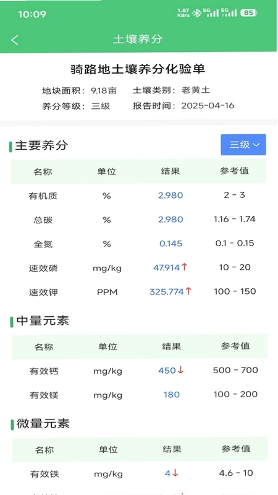Screen dimensions: 278x495
Task: Tap the back arrow in the header
Action: [x=15, y=40]
